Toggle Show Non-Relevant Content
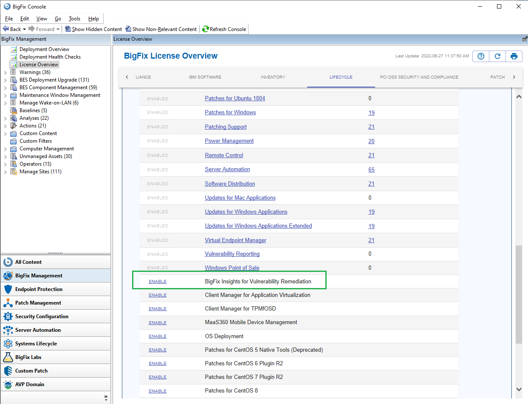 [161, 29]
